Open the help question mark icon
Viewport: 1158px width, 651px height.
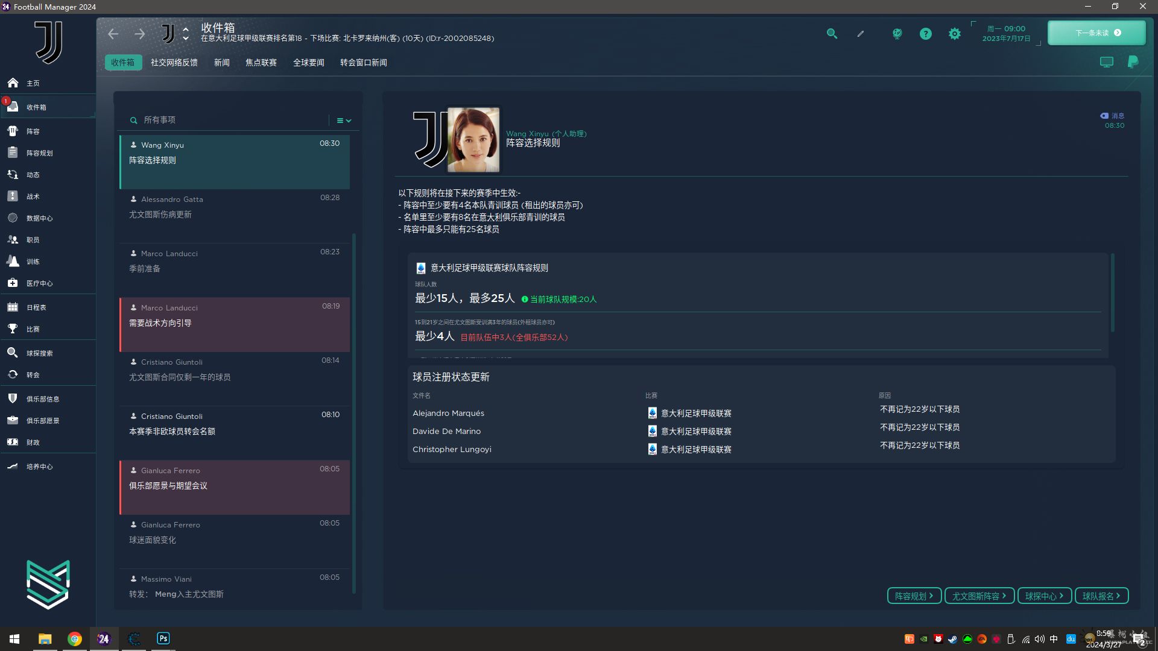pyautogui.click(x=925, y=34)
